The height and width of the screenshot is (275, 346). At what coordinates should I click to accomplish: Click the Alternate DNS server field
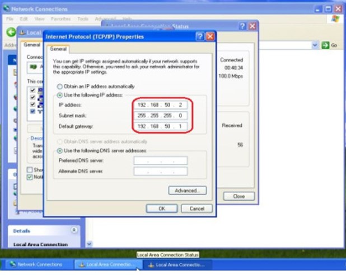161,172
